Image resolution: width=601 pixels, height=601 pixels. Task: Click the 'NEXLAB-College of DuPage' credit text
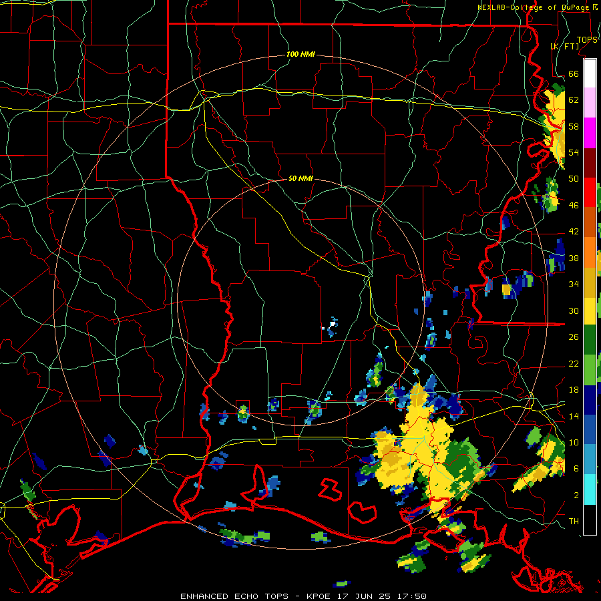(x=533, y=7)
